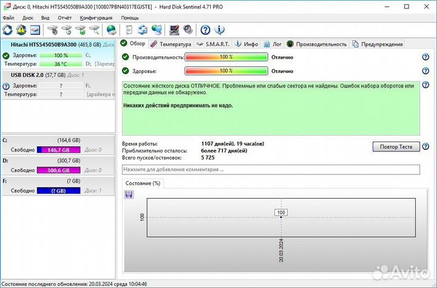Click Никаких действий предпринимать не надо text
Screen dimensions: 437x288
[x=178, y=106]
